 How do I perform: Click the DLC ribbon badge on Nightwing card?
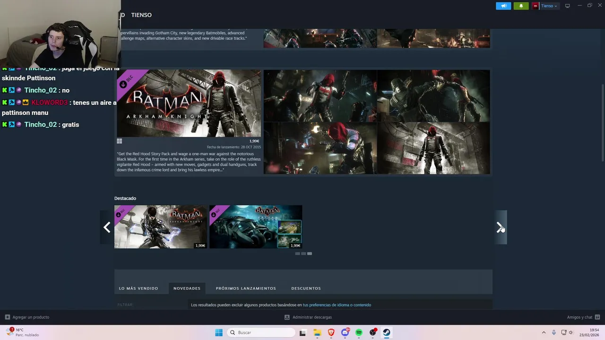pos(122,212)
